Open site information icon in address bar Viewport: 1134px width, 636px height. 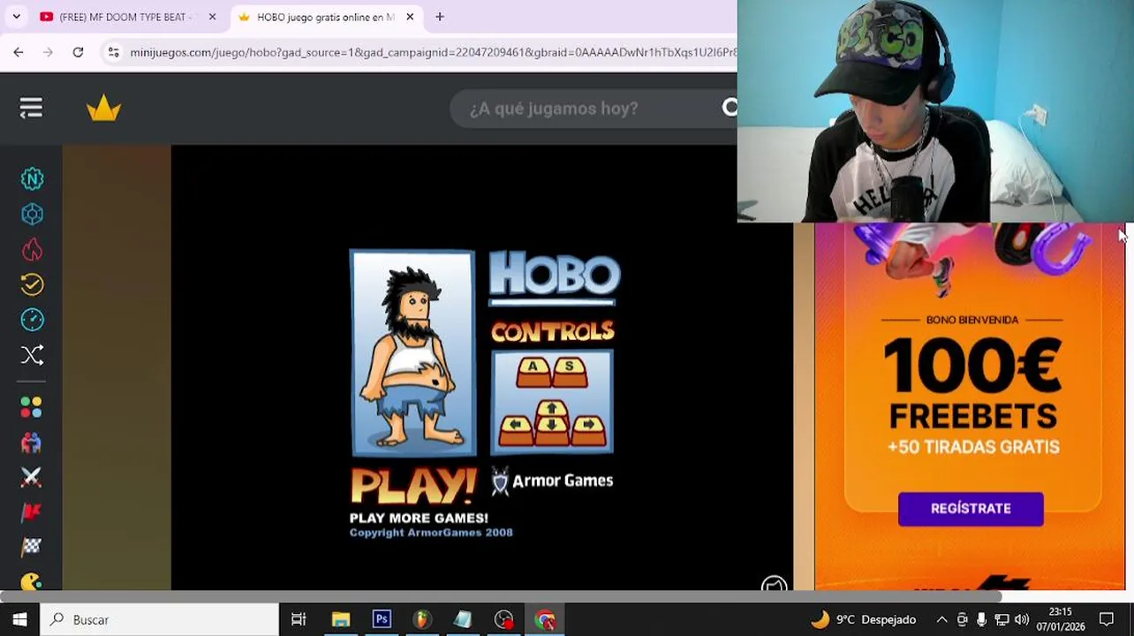pos(113,52)
